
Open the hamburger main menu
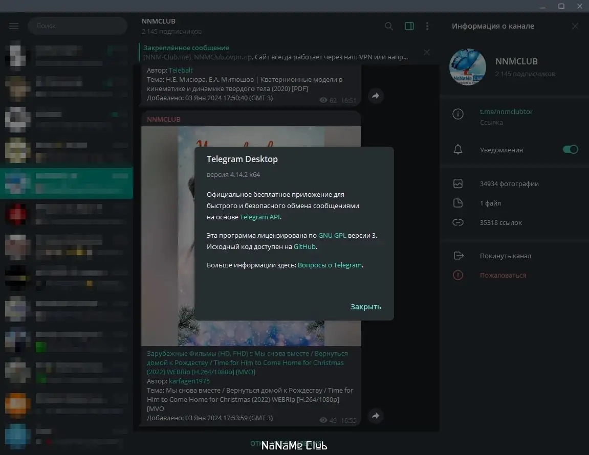pyautogui.click(x=14, y=26)
